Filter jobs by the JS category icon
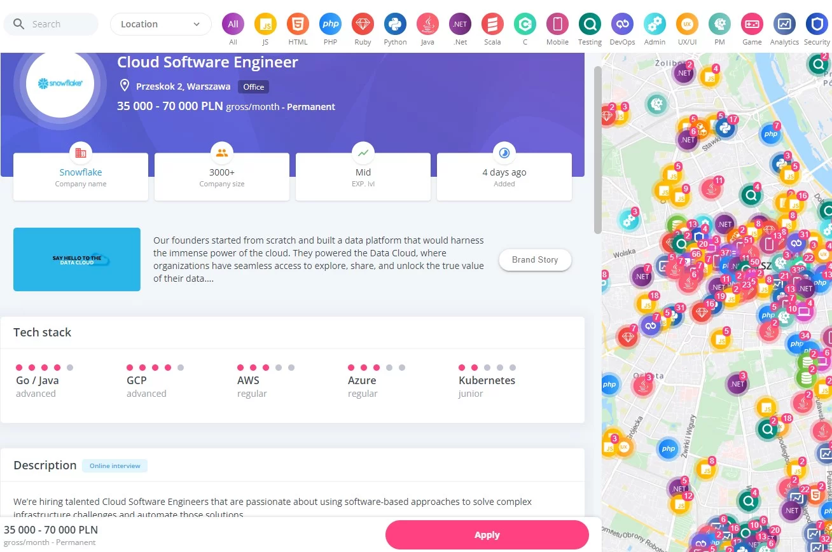This screenshot has width=832, height=552. [x=265, y=24]
